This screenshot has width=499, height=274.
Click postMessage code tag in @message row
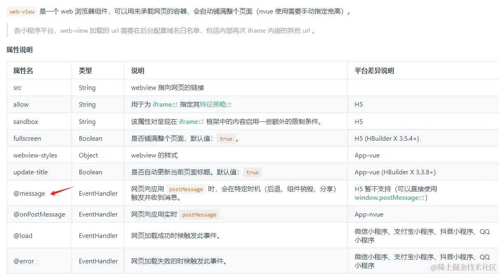(x=186, y=189)
